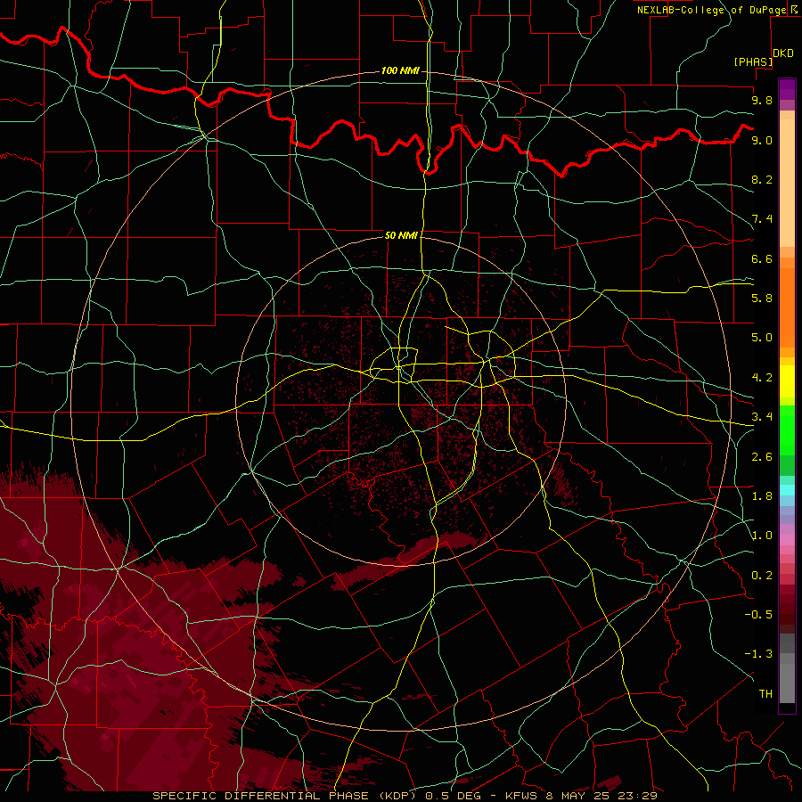Click the 0.2 value on the color scale

click(x=762, y=576)
